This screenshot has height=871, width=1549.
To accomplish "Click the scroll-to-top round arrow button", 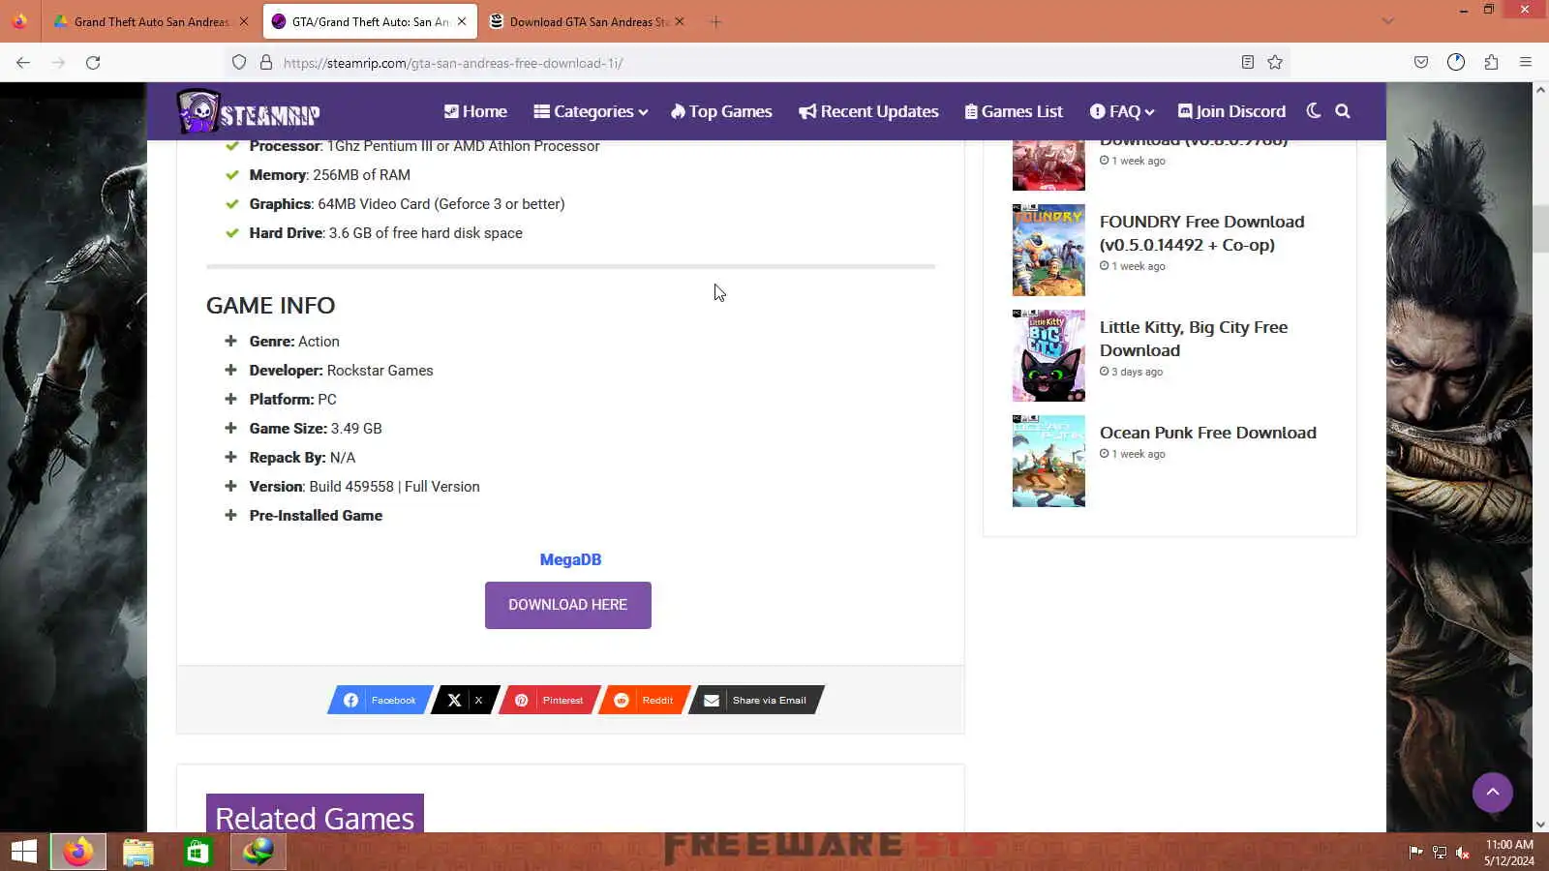I will (1492, 793).
